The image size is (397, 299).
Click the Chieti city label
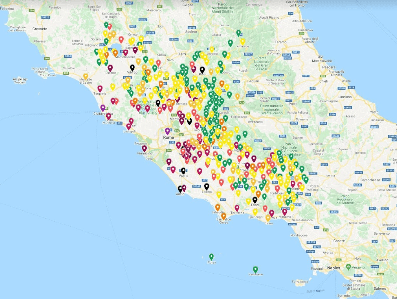pyautogui.click(x=324, y=81)
